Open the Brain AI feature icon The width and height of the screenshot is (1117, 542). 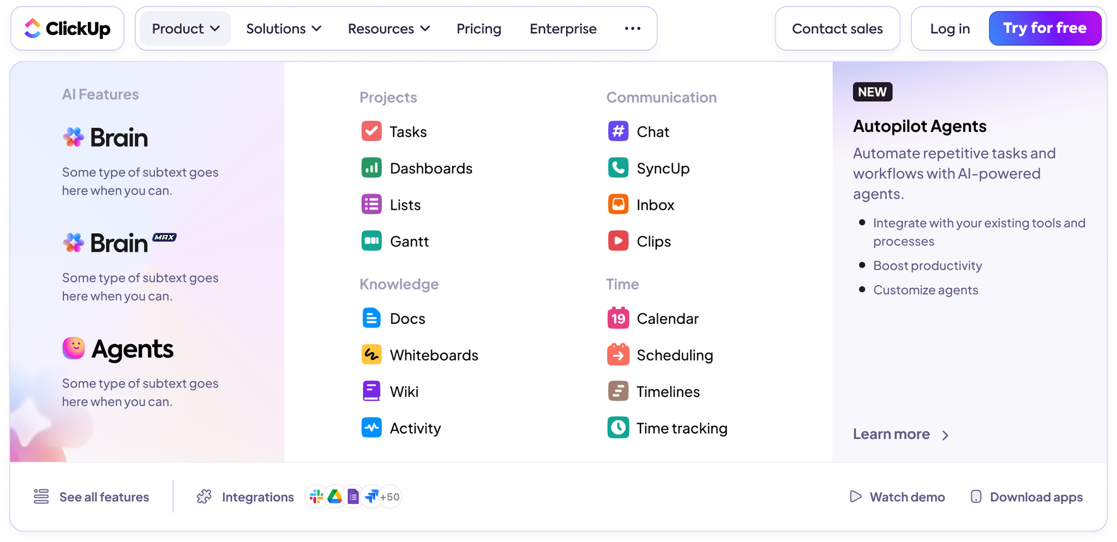pyautogui.click(x=73, y=137)
